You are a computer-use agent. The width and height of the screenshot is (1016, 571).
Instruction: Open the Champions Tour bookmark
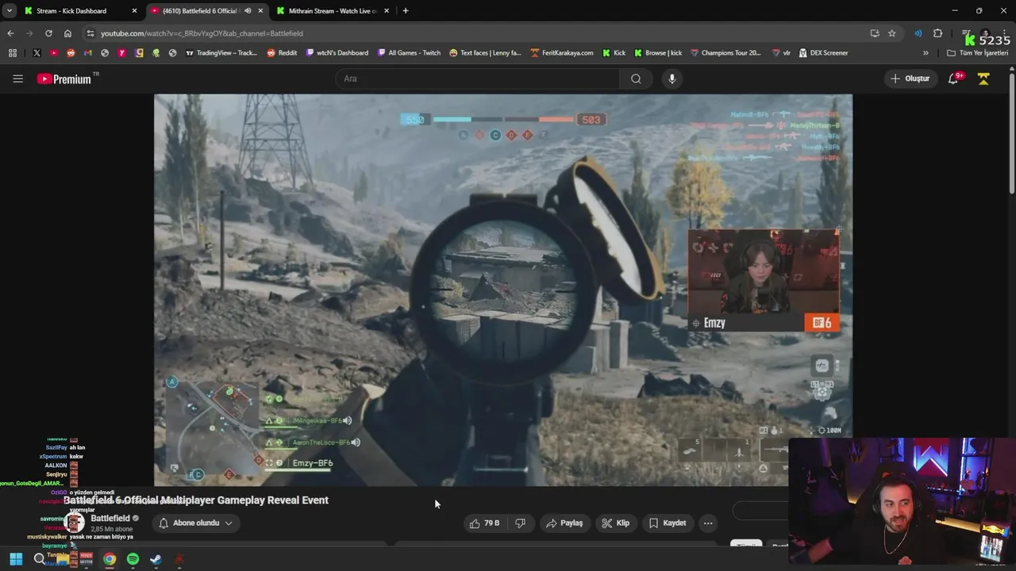725,53
